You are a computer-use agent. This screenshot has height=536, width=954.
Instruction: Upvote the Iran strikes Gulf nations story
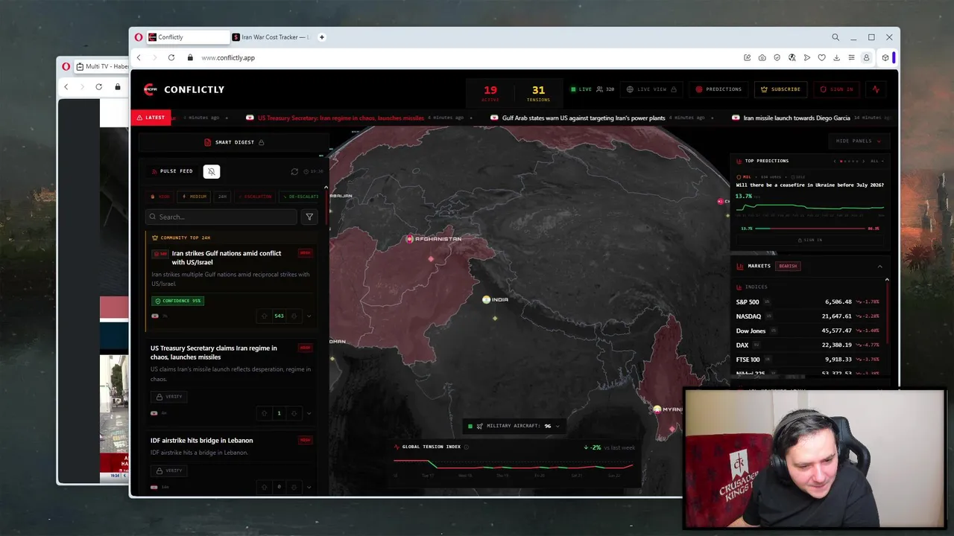pos(264,316)
